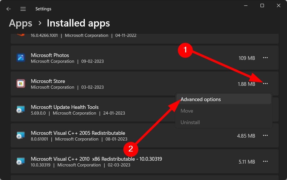Click the 09-02-2023 install date
This screenshot has width=287, height=180.
[x=92, y=61]
